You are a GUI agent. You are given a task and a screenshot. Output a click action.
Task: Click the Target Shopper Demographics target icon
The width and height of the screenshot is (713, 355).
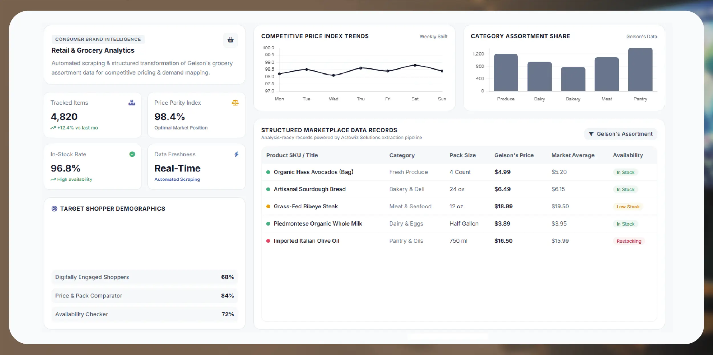(x=54, y=209)
